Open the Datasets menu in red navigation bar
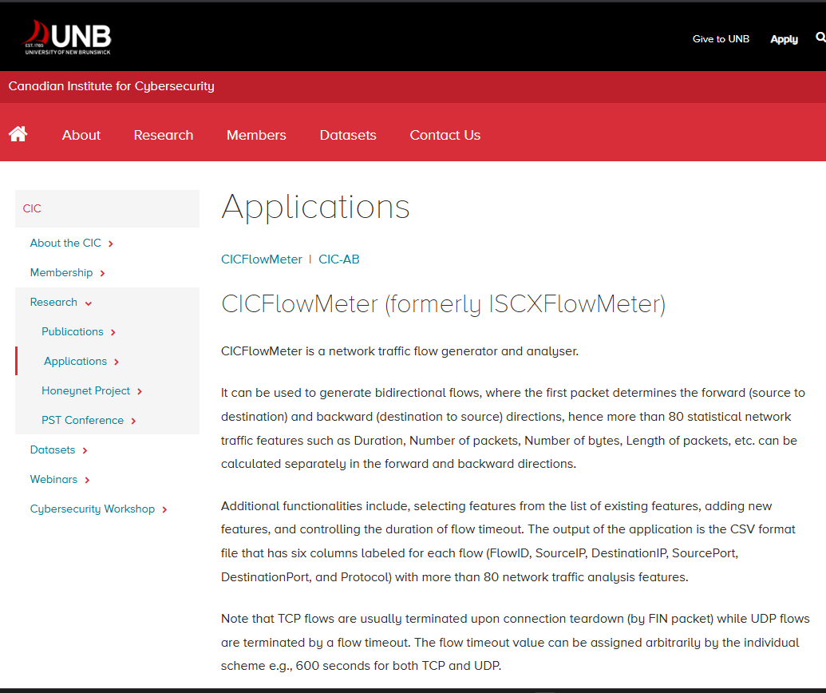This screenshot has height=693, width=826. [x=348, y=135]
